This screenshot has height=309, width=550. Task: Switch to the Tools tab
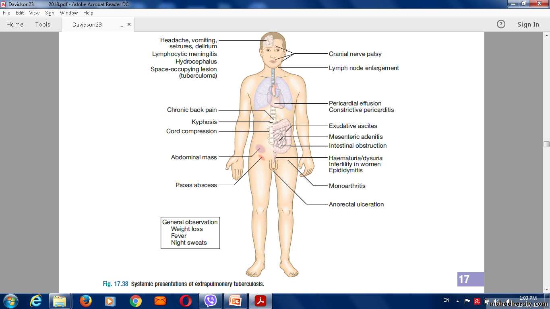point(43,24)
